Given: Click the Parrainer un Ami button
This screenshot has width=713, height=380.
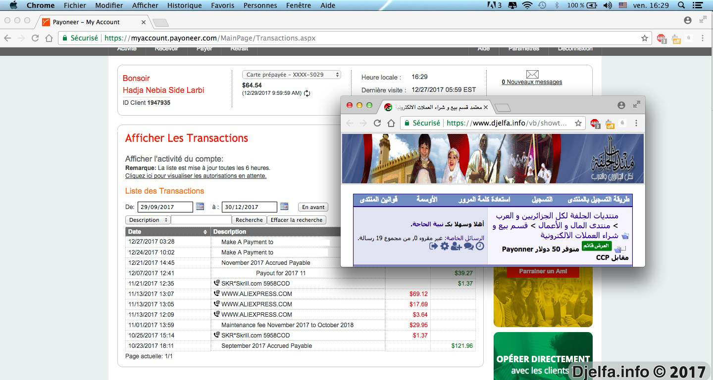Looking at the screenshot, I should [x=543, y=271].
